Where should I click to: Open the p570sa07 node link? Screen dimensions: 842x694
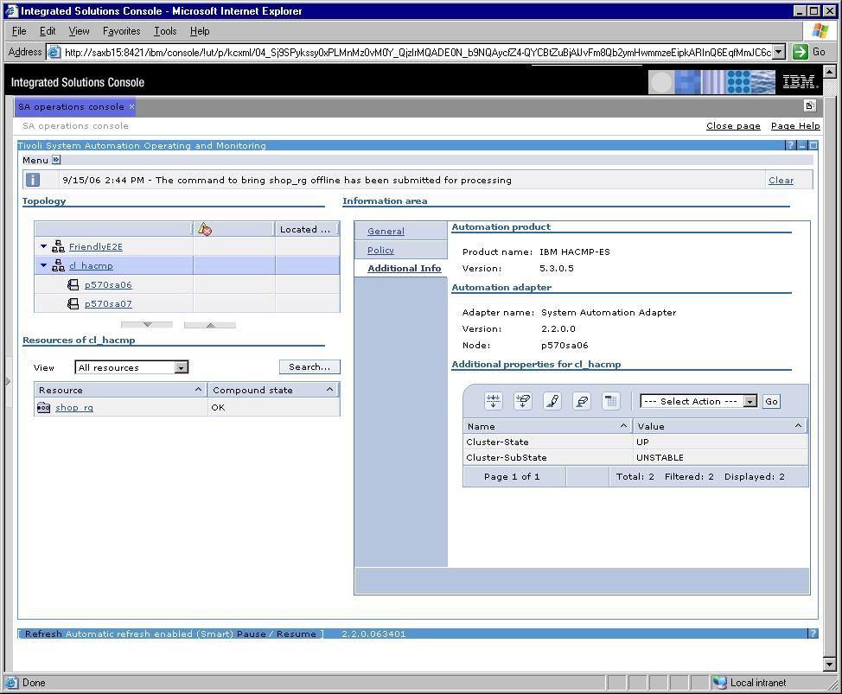(x=108, y=304)
